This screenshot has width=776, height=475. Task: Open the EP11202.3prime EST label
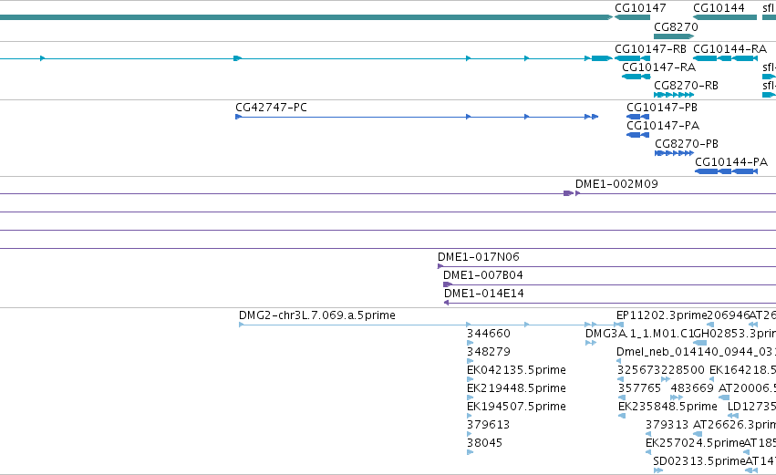(x=662, y=315)
